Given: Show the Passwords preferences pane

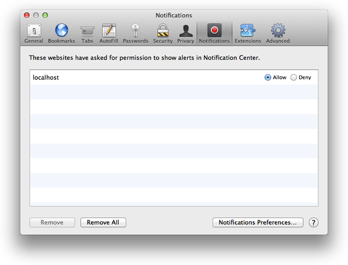Looking at the screenshot, I should click(135, 33).
